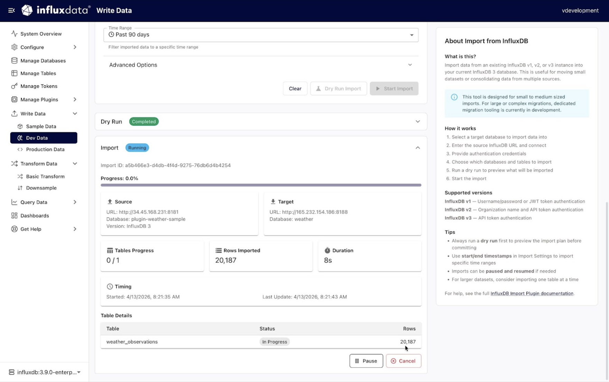
Task: Open InfluxDB Import Plugin documentation link
Action: (532, 294)
